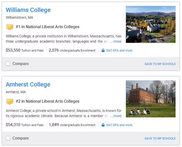
Task: Check the Compare box for Amherst College
Action: 8,138
